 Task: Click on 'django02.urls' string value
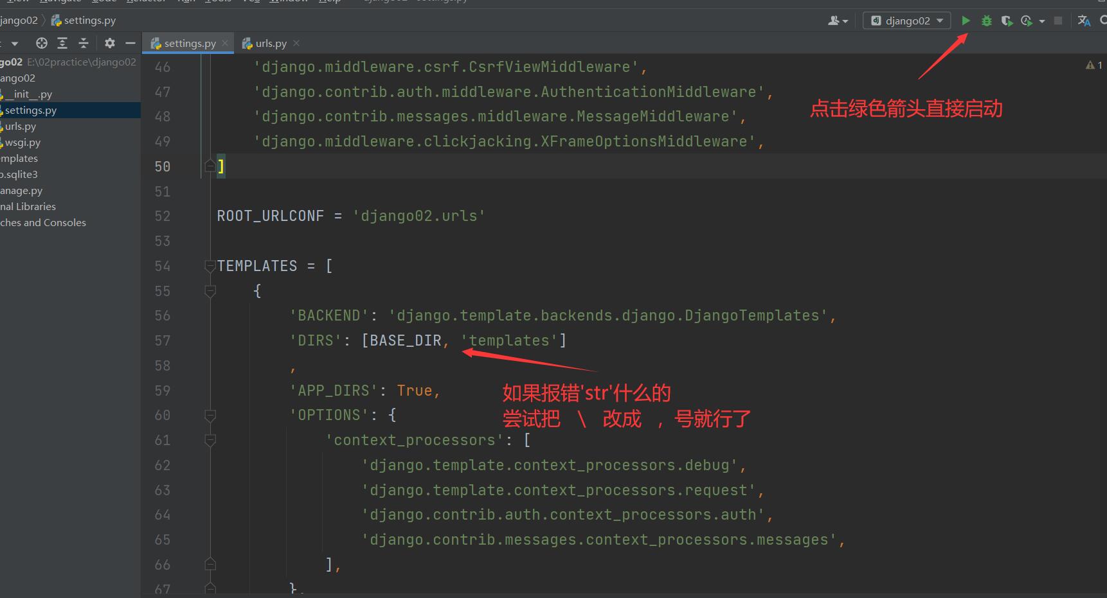(419, 216)
